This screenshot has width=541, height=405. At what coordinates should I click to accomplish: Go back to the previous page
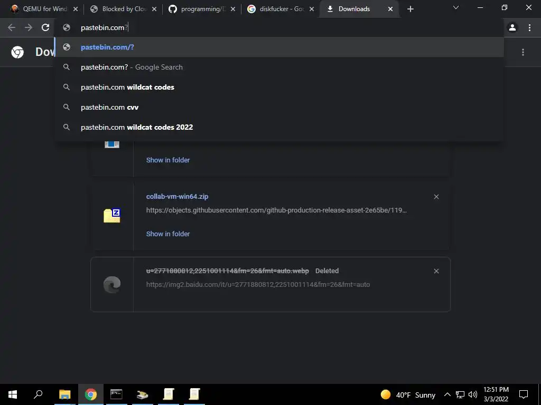tap(12, 27)
